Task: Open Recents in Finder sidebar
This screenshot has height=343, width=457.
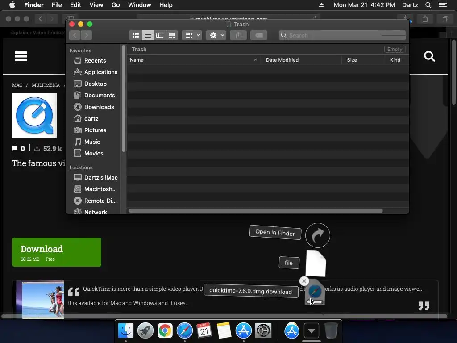Action: point(95,60)
